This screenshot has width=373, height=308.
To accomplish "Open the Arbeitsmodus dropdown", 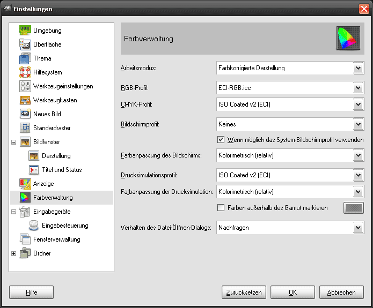I will (x=290, y=68).
